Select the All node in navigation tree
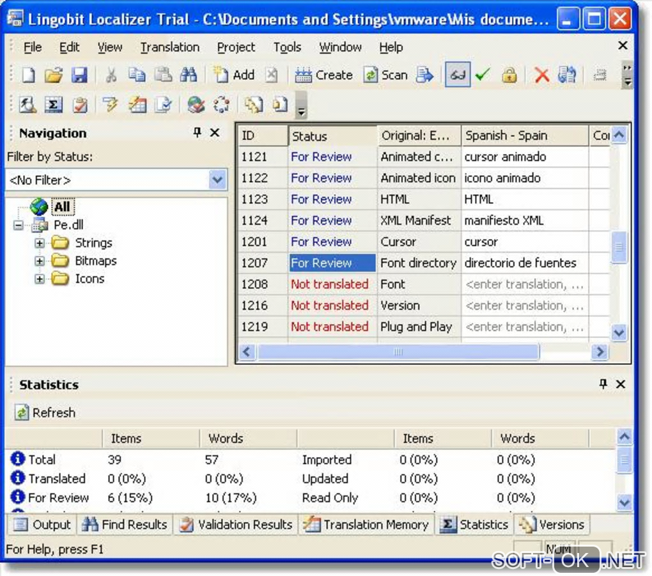 (x=63, y=206)
